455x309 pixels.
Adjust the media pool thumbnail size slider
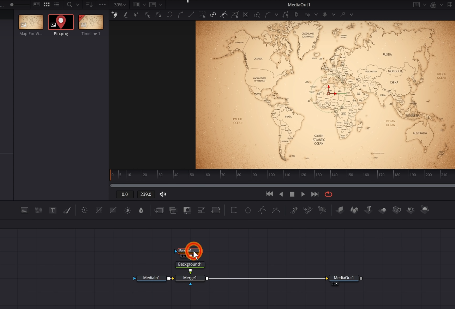point(12,5)
